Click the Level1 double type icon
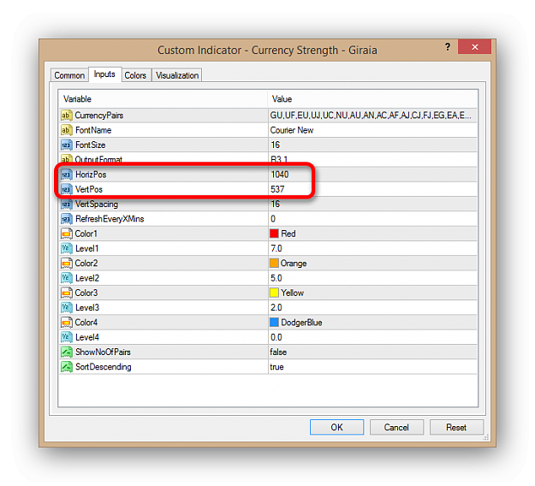Screen dimensions: 535x486 67,248
